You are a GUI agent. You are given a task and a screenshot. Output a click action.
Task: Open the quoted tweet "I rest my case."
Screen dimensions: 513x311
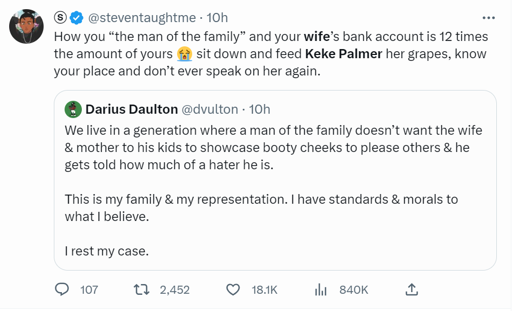[x=106, y=251]
